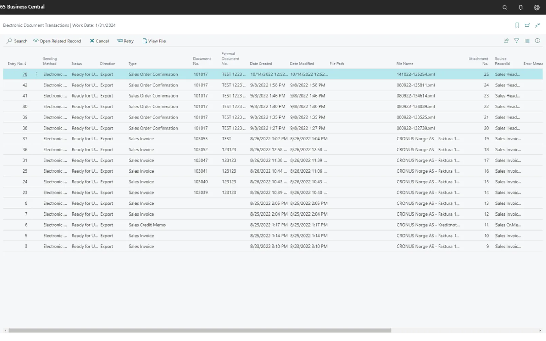Click the Share icon above the list

pos(506,41)
